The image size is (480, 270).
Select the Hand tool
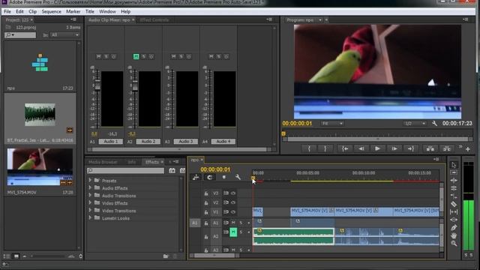tap(454, 235)
